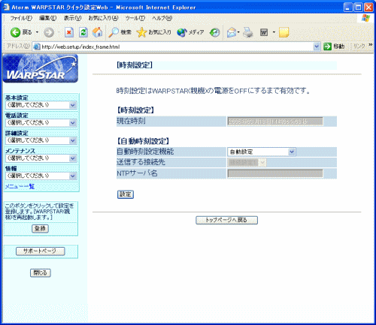Click the Stop page loading icon
This screenshot has height=325, width=376.
click(69, 32)
